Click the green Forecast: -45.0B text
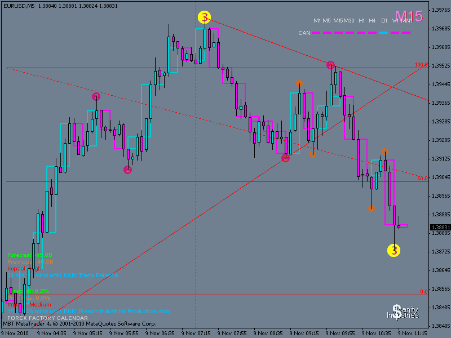 click(30, 255)
